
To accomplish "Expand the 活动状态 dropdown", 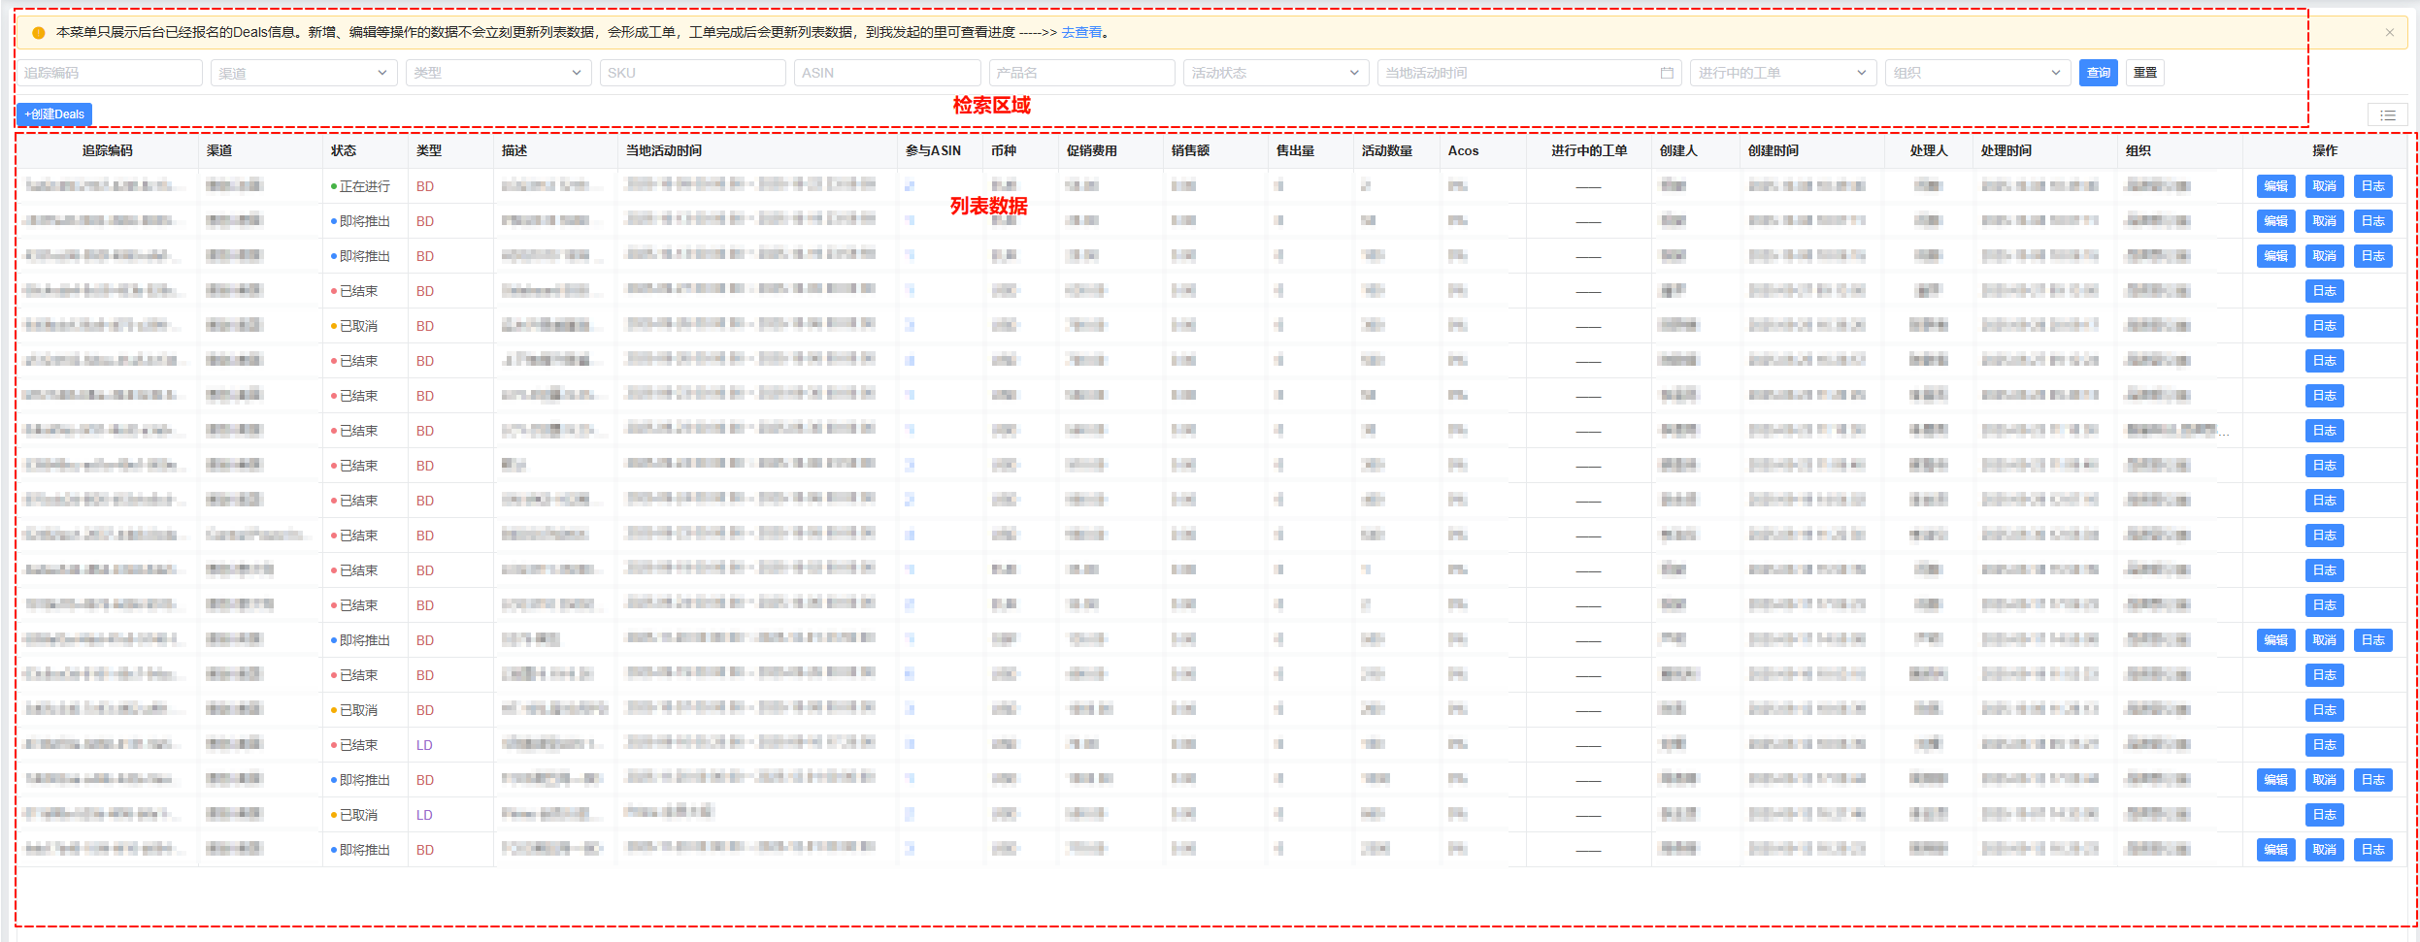I will (x=1275, y=73).
